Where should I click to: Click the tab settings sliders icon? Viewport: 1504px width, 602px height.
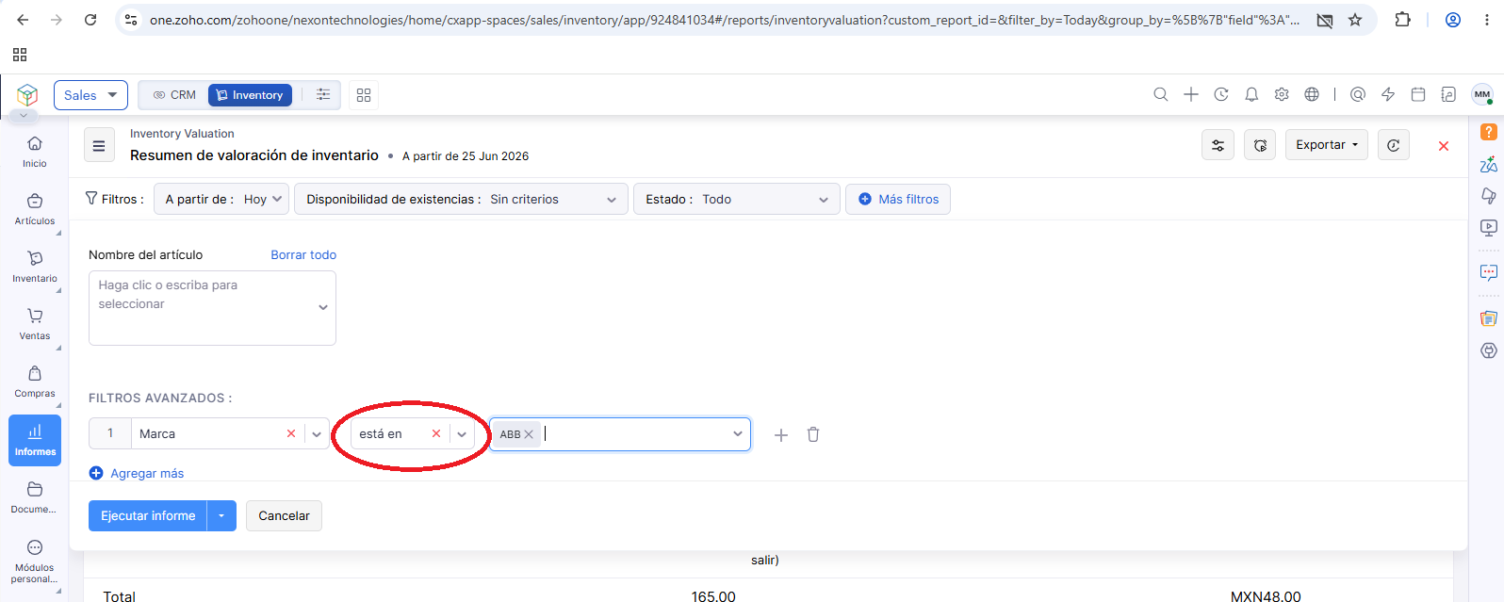pyautogui.click(x=323, y=94)
